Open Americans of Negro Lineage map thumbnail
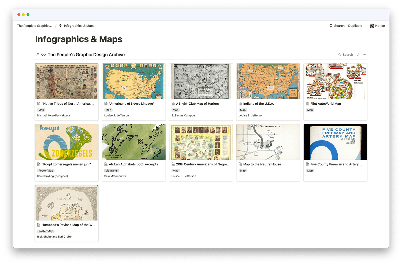Screen dimensions: 402x265 tap(134, 81)
